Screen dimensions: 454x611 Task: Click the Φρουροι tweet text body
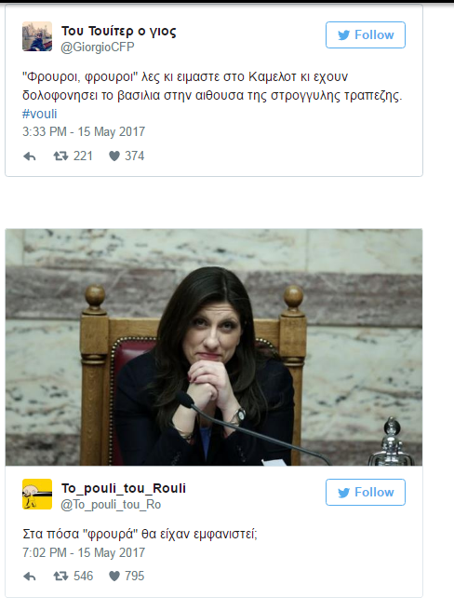click(212, 86)
